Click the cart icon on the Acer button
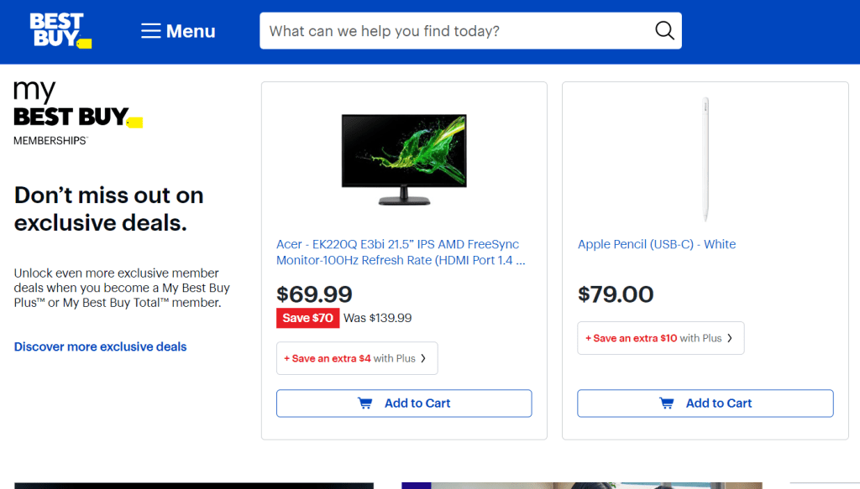Screen dimensions: 860x489 [x=365, y=403]
